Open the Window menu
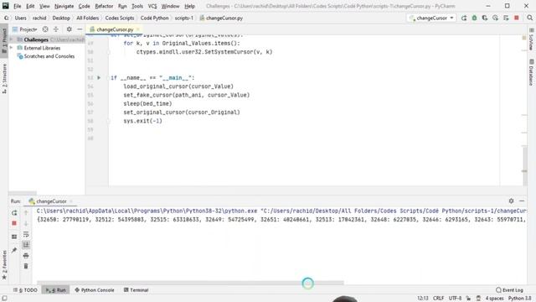 tap(170, 6)
